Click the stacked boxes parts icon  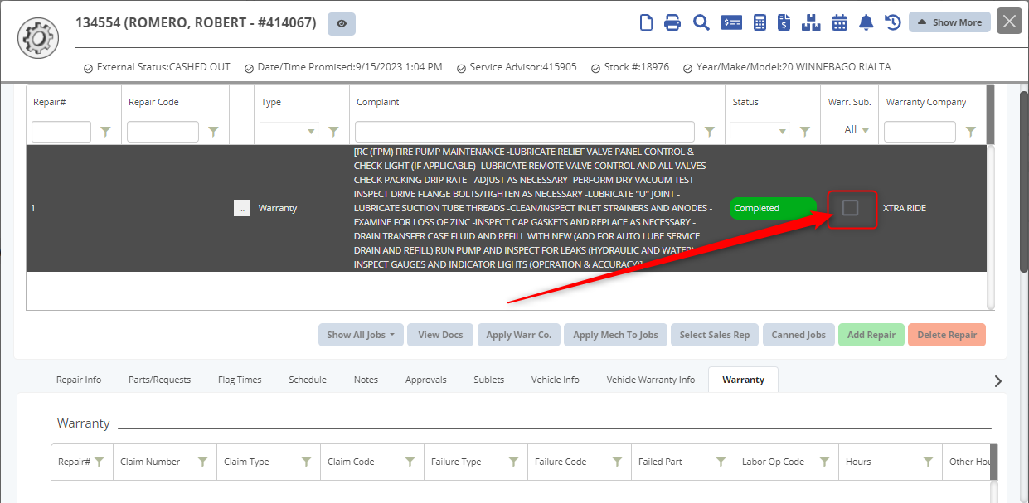point(811,22)
